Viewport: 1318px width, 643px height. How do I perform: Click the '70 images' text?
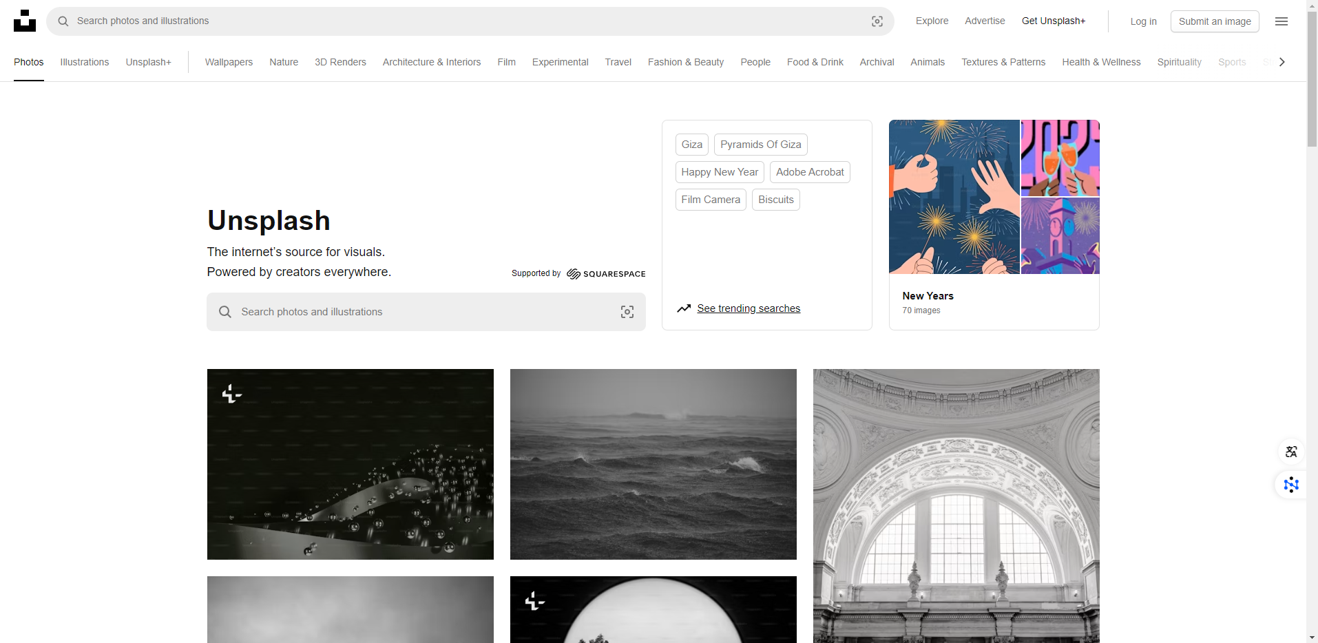pyautogui.click(x=921, y=310)
